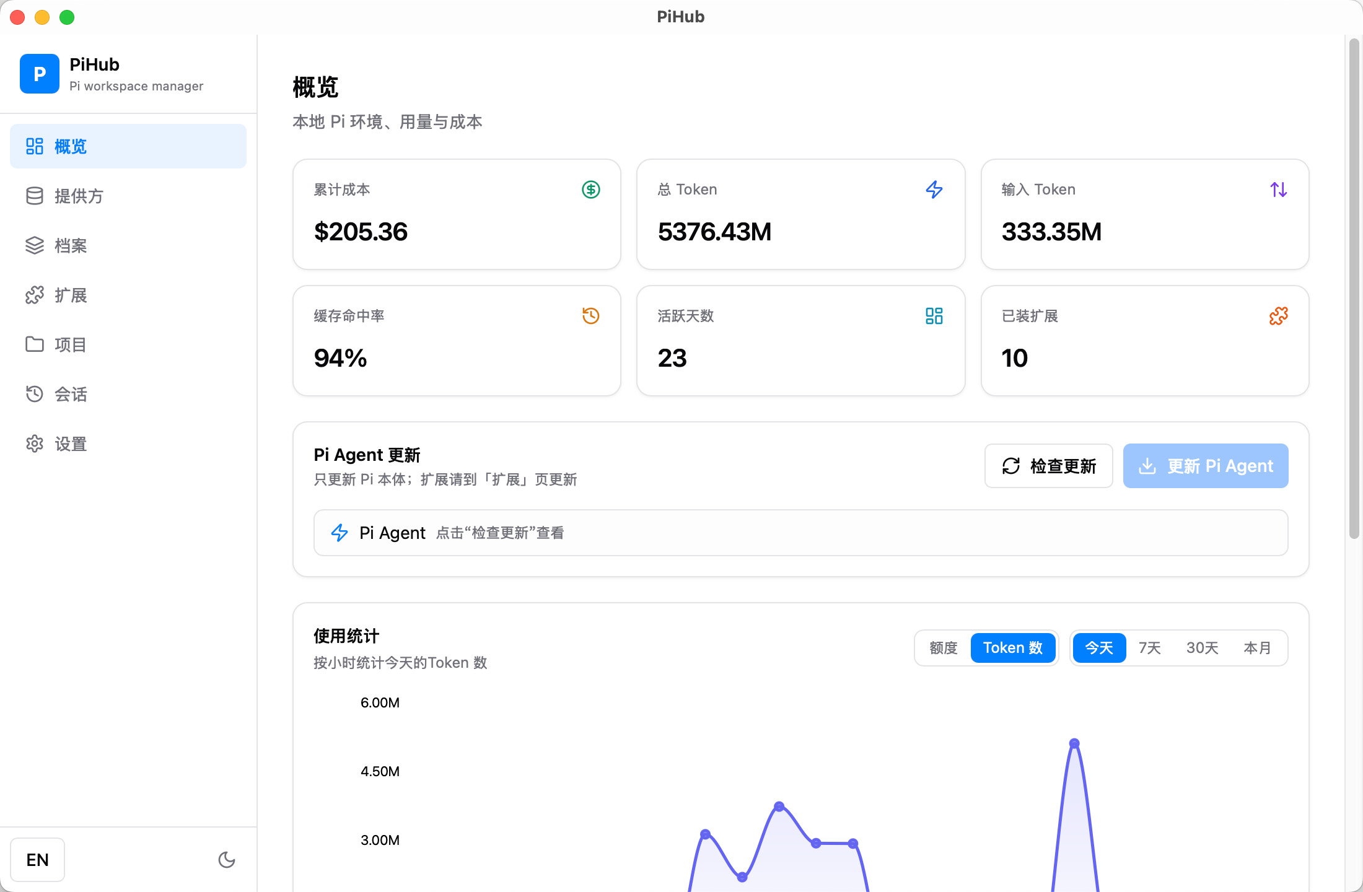Viewport: 1363px width, 892px height.
Task: Click the puzzle icon on 已装扩展 card
Action: click(x=1279, y=316)
